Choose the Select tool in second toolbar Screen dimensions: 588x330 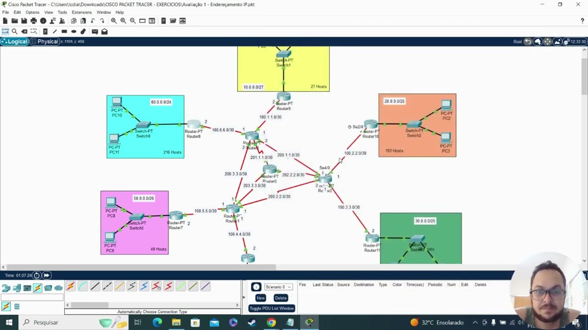(5, 31)
